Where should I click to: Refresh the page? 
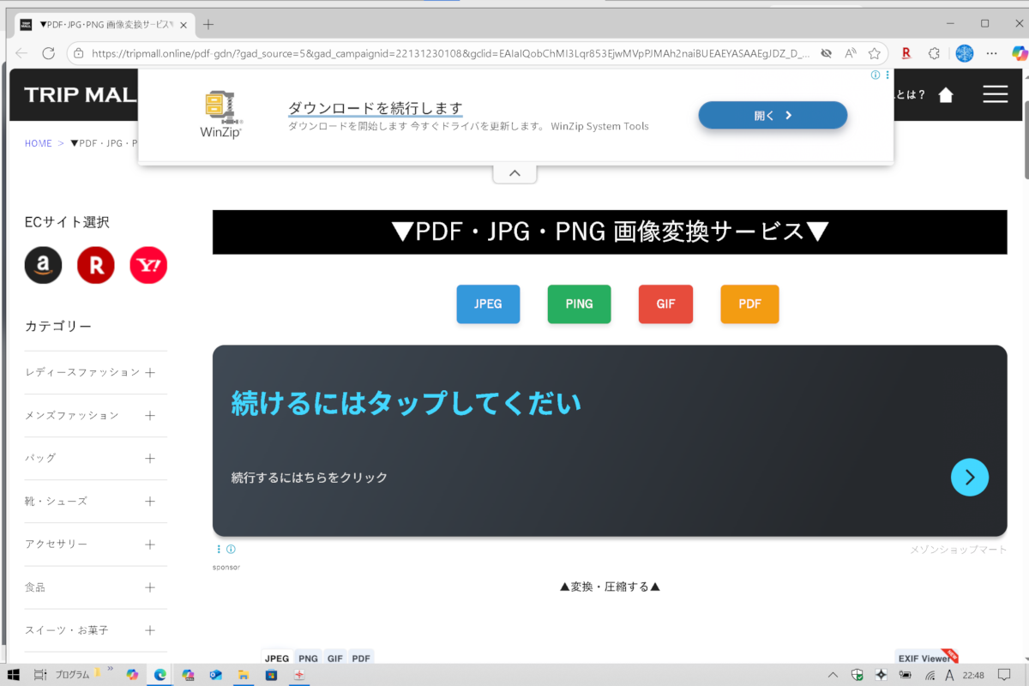pos(48,53)
